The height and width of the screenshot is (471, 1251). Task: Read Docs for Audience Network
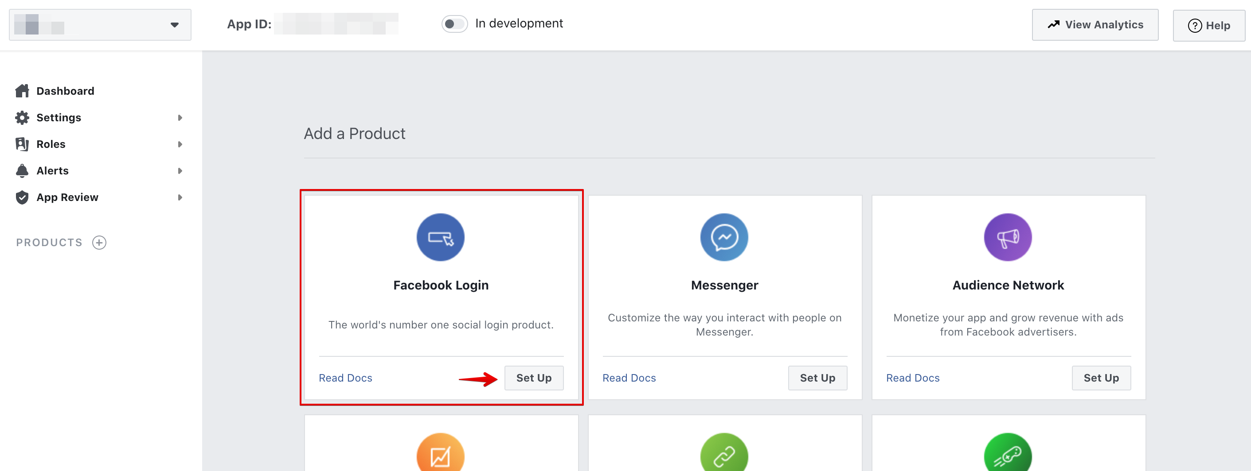click(912, 378)
